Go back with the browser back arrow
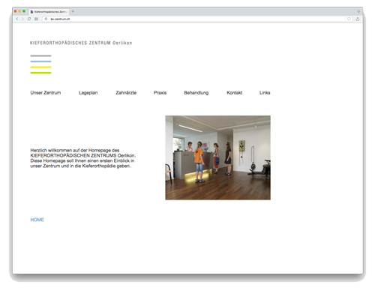The image size is (375, 291). pyautogui.click(x=17, y=19)
